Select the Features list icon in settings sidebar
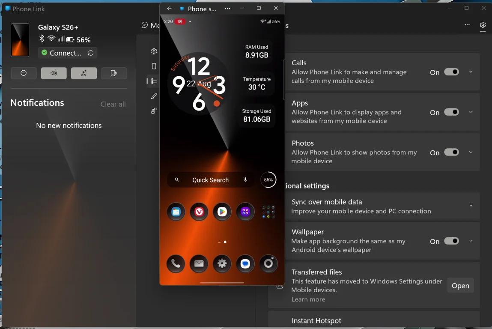 [x=154, y=81]
